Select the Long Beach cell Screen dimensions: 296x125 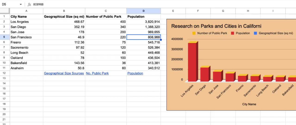[x=26, y=53]
